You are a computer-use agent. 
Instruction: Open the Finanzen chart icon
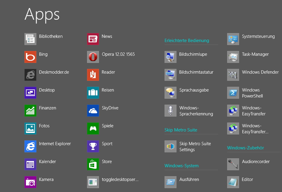(x=30, y=111)
